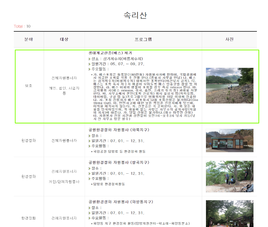Click 일원기간 07. 01. line in 화북지구 row
The width and height of the screenshot is (268, 227).
click(x=116, y=141)
